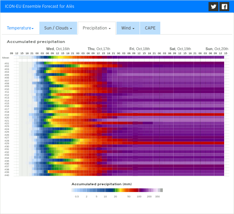This screenshot has width=234, height=214.
Task: Click ensemble member #32 label
Action: (7, 152)
